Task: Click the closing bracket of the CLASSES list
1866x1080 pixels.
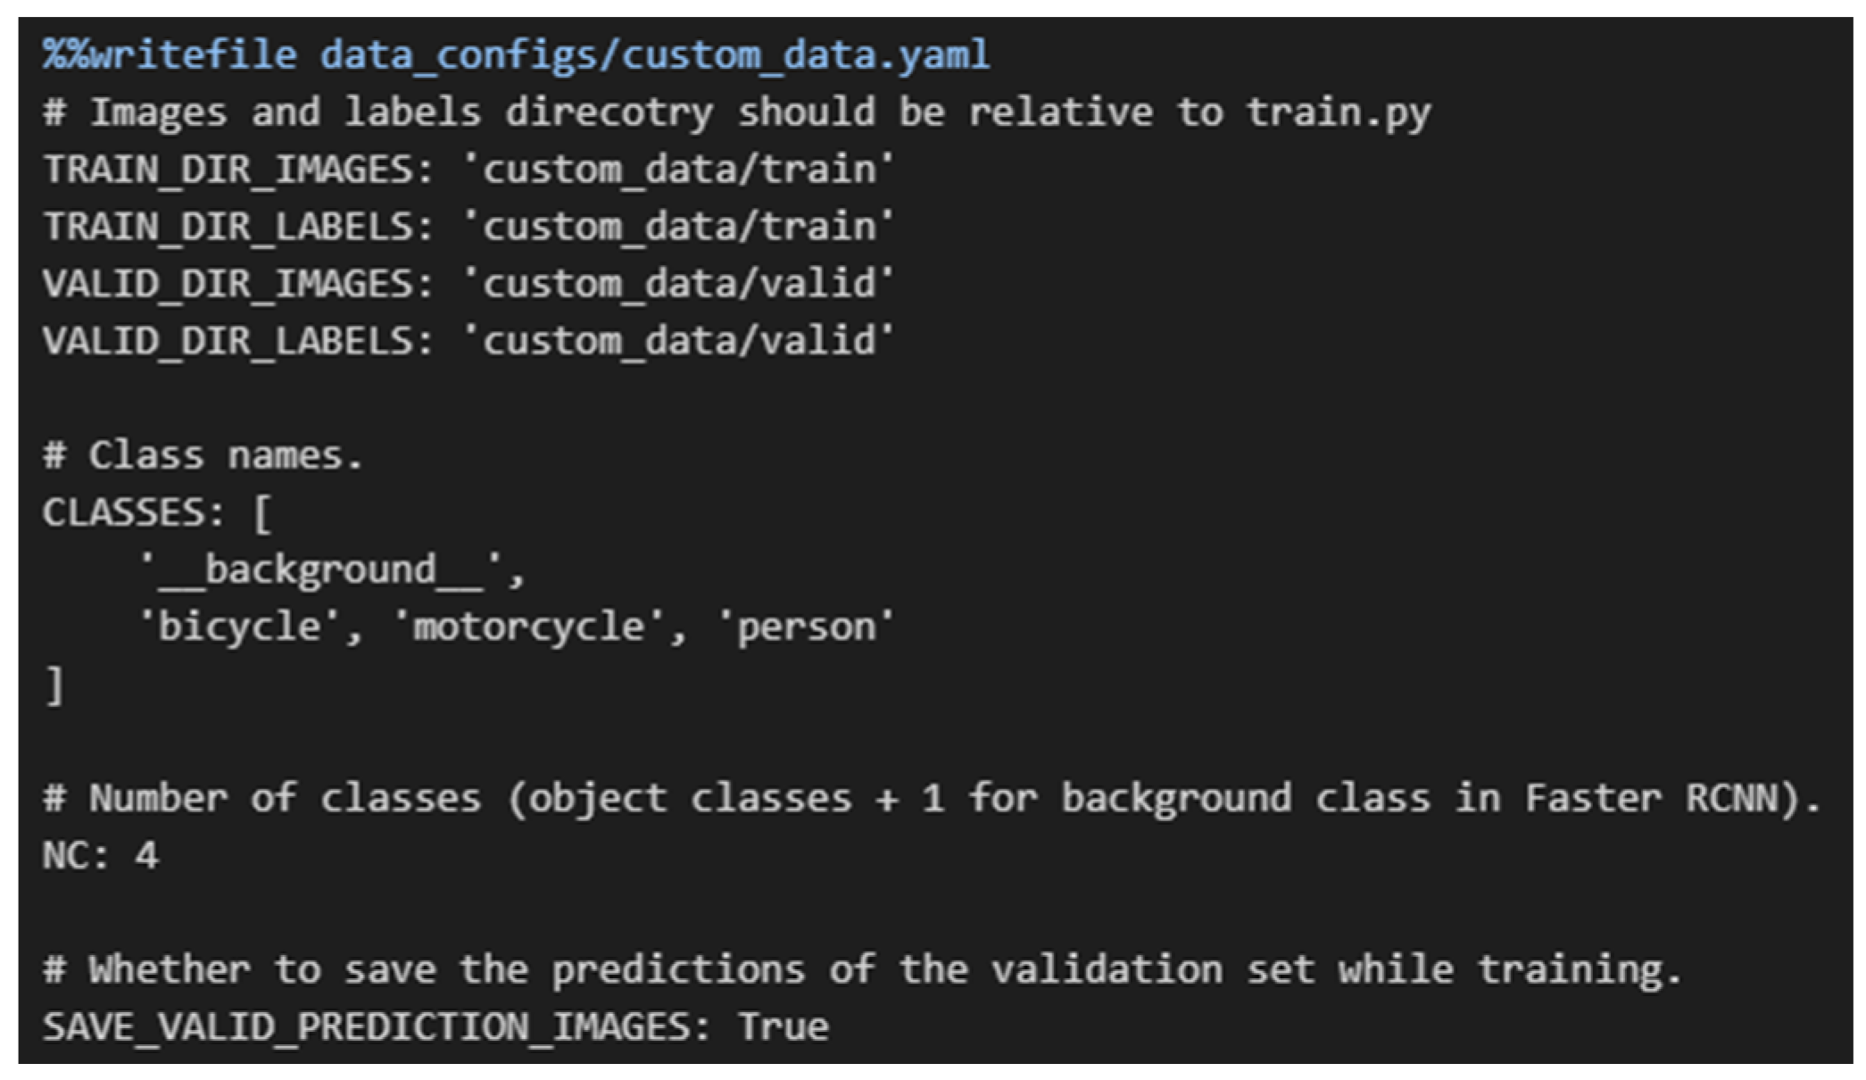Action: click(x=55, y=685)
